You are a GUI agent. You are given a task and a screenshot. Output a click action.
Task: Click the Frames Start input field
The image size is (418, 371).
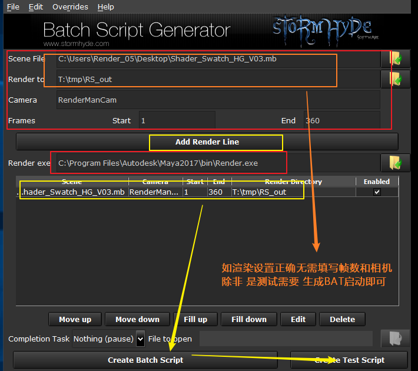pyautogui.click(x=177, y=120)
